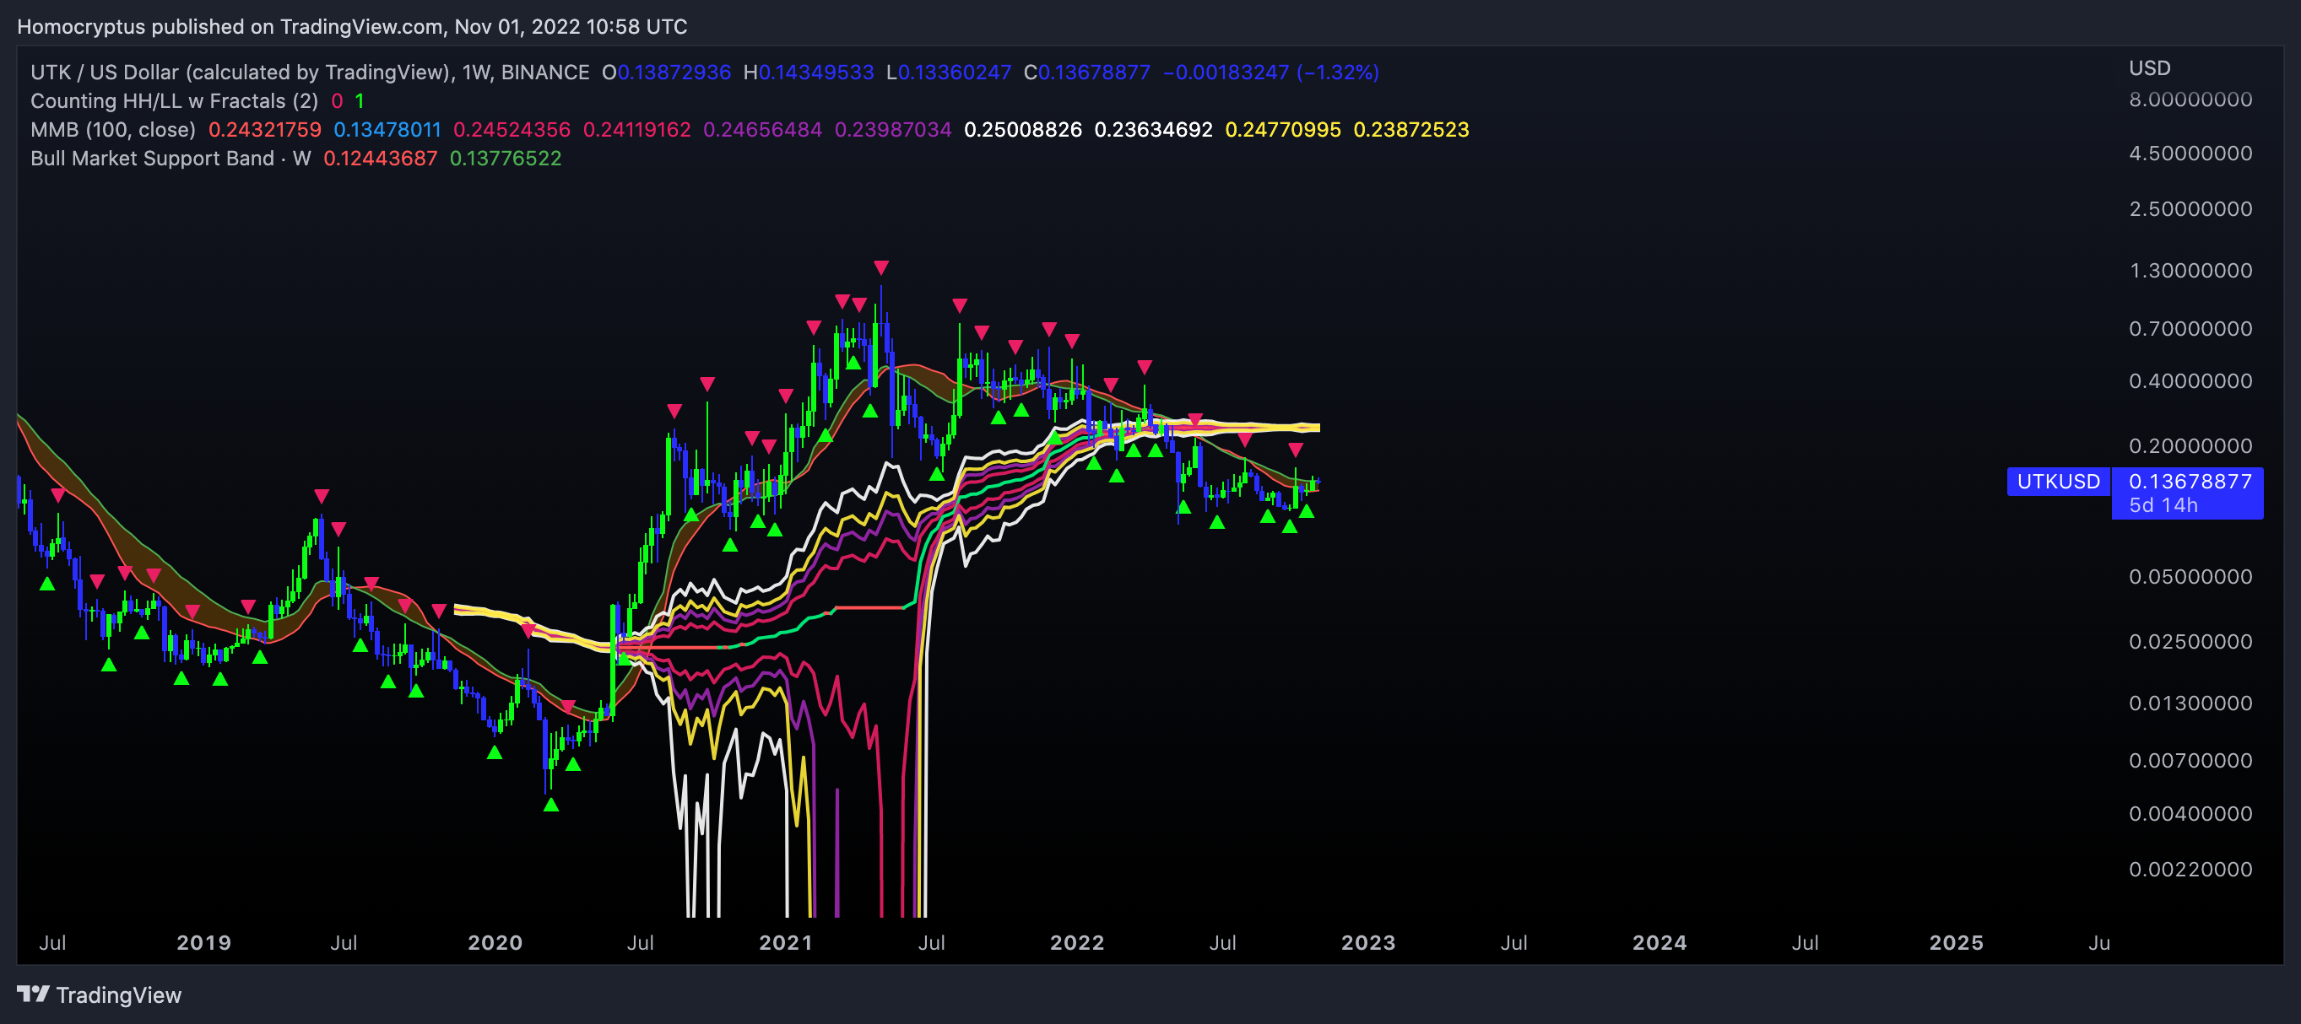Click the TradingView logo icon
This screenshot has width=2301, height=1024.
(x=33, y=994)
